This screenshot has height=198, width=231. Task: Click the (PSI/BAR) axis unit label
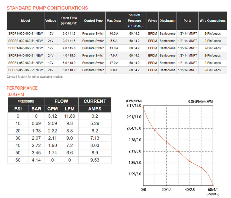tap(213, 194)
